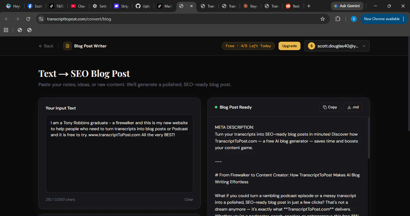Click the Upgrade button
Viewport: 410px width, 216px height.
[289, 46]
